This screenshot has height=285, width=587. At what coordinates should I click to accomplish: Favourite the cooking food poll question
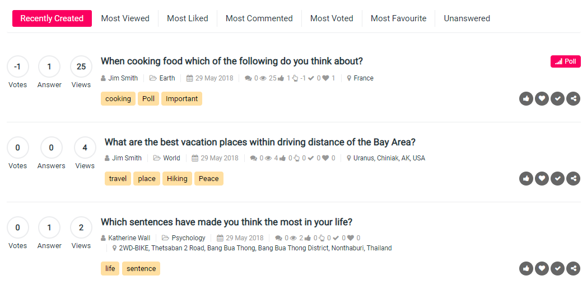coord(541,99)
